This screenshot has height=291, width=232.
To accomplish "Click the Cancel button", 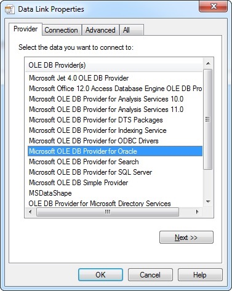I will tap(150, 275).
